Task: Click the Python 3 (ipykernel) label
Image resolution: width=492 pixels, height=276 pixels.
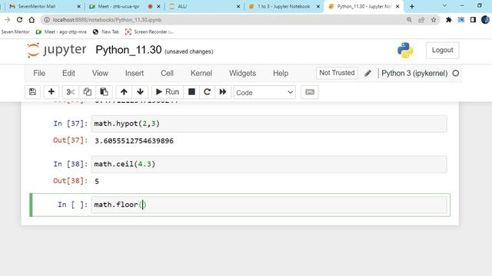Action: tap(414, 74)
